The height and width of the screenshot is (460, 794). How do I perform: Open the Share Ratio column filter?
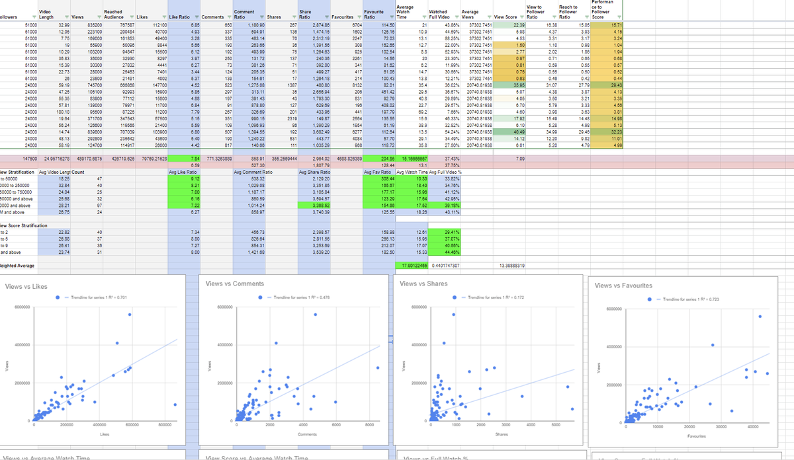326,17
